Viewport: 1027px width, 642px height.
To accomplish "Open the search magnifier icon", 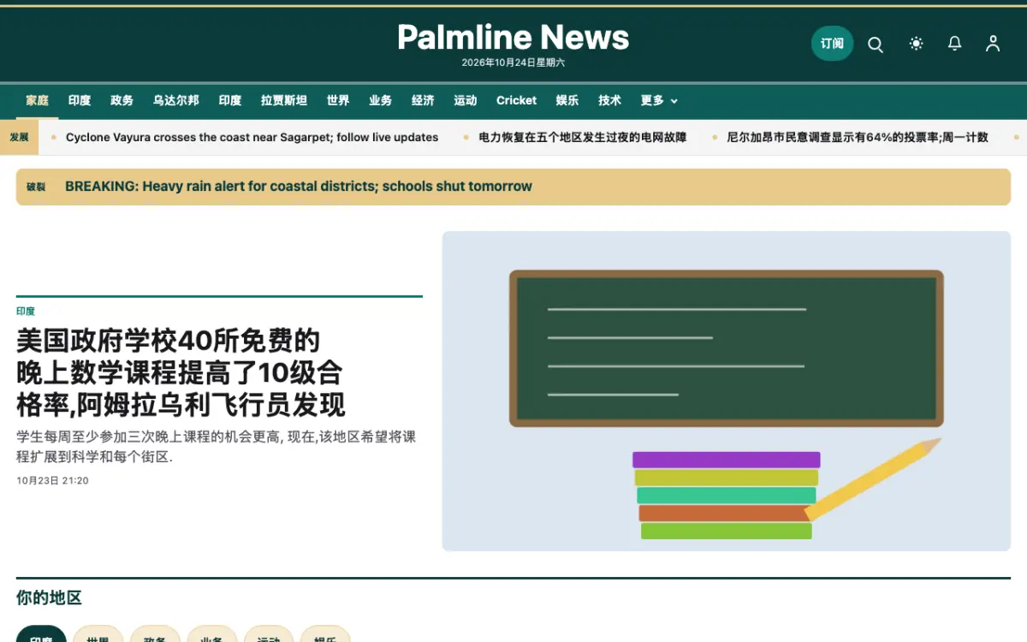I will (875, 44).
